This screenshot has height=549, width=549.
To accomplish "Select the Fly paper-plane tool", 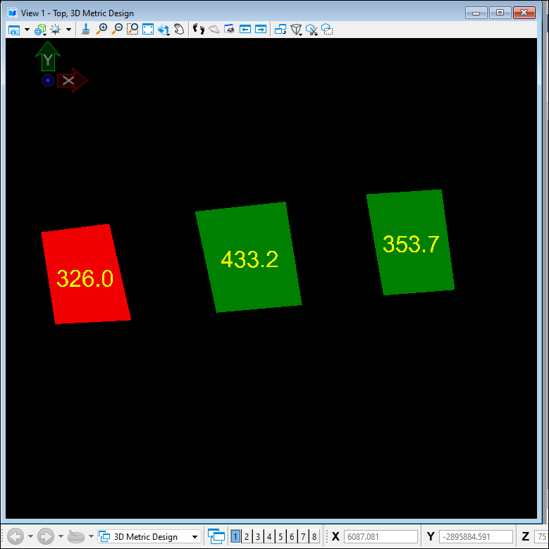I will click(x=214, y=29).
